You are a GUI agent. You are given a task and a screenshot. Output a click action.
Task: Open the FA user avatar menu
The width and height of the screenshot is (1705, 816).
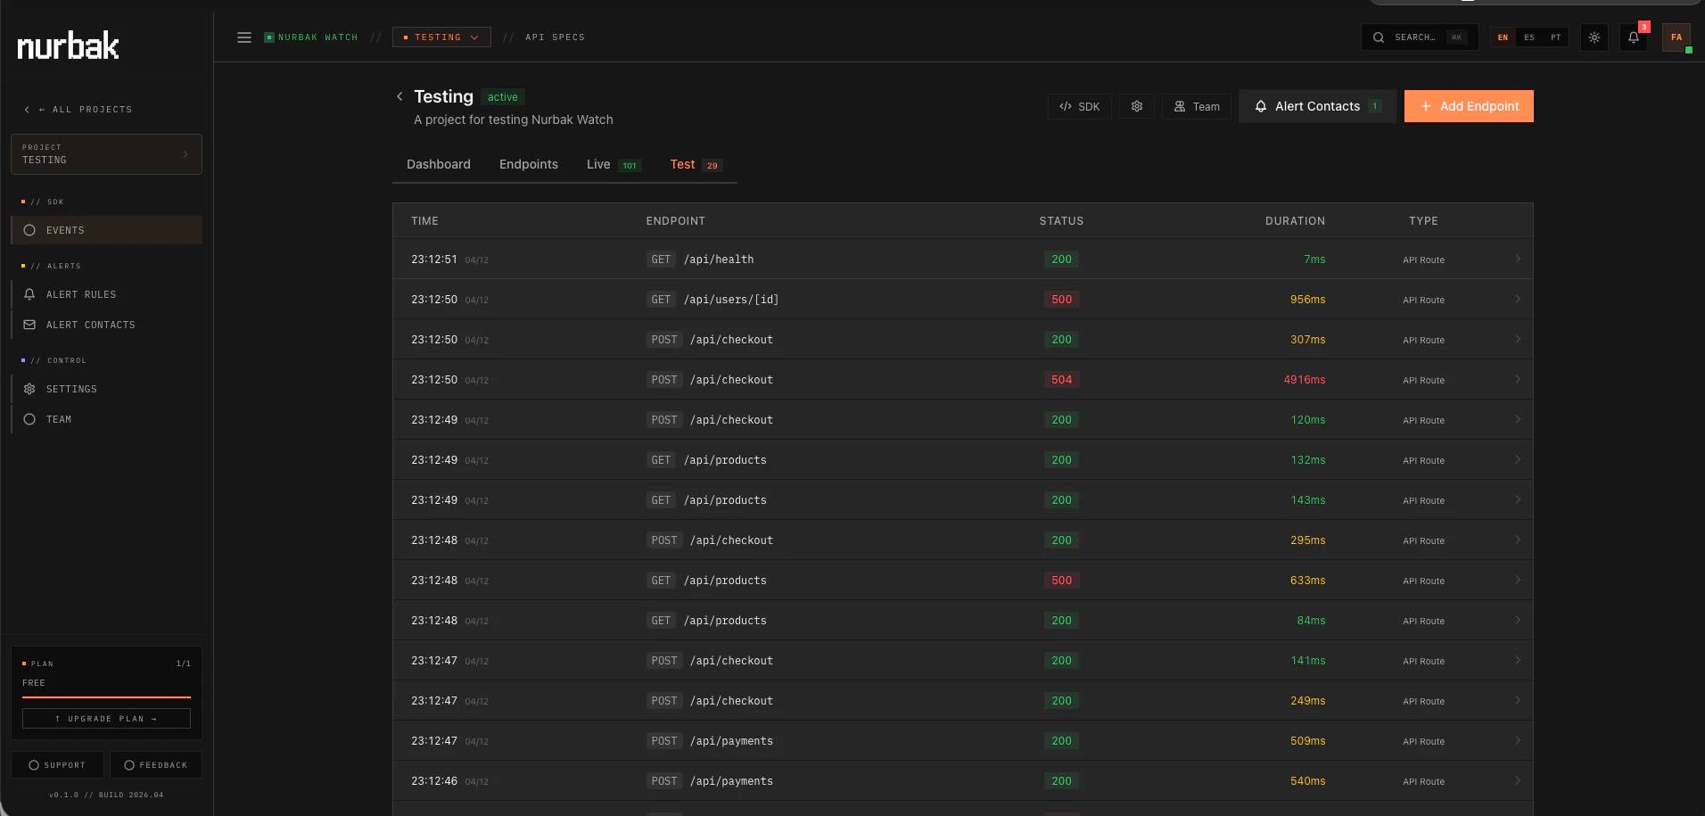point(1676,37)
